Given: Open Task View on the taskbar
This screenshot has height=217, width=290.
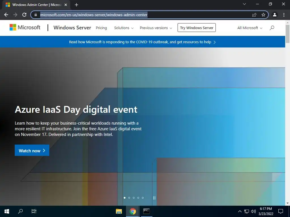Looking at the screenshot, I should pos(34,211).
